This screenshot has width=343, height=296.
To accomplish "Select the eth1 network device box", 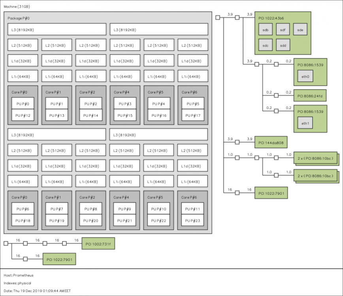I will click(305, 123).
